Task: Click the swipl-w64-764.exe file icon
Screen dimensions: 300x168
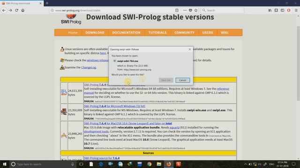Action: pos(114,61)
